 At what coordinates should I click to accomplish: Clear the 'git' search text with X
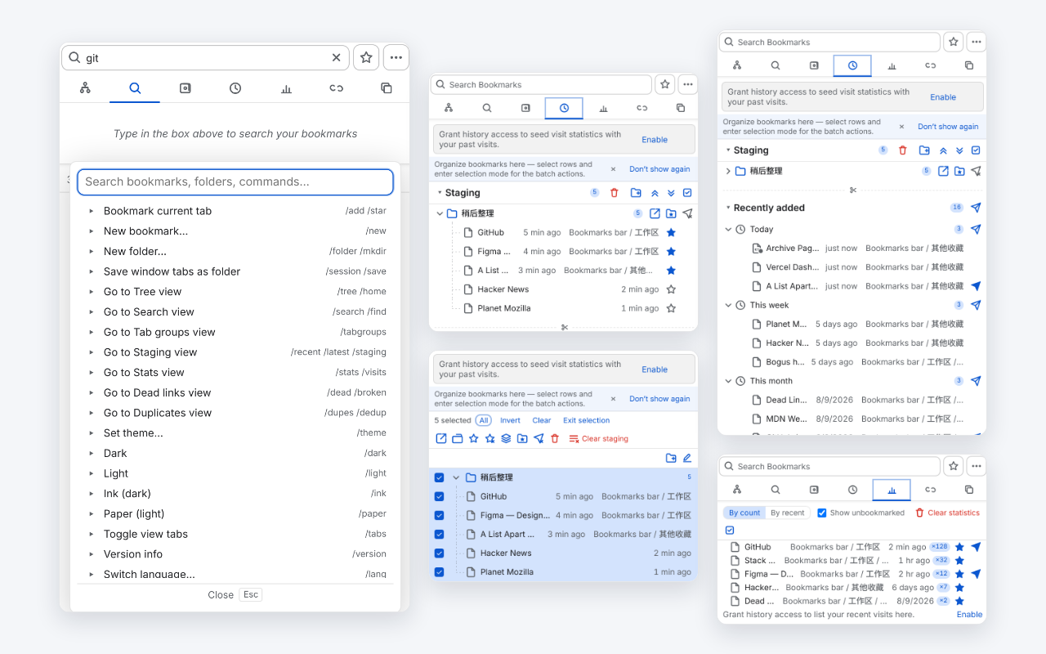[336, 58]
